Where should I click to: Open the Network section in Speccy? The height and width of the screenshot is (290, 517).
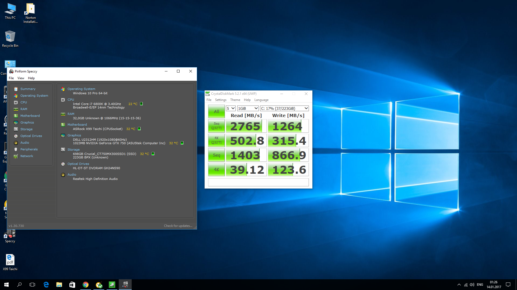coord(27,156)
